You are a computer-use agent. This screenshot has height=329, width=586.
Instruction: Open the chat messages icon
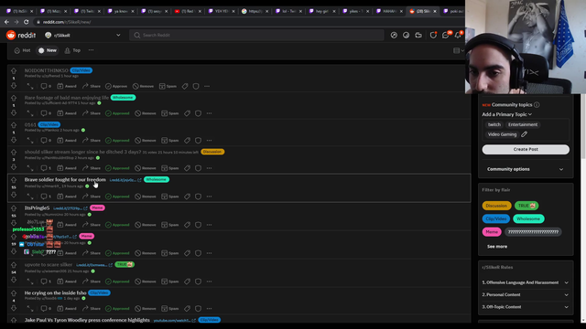tap(446, 35)
